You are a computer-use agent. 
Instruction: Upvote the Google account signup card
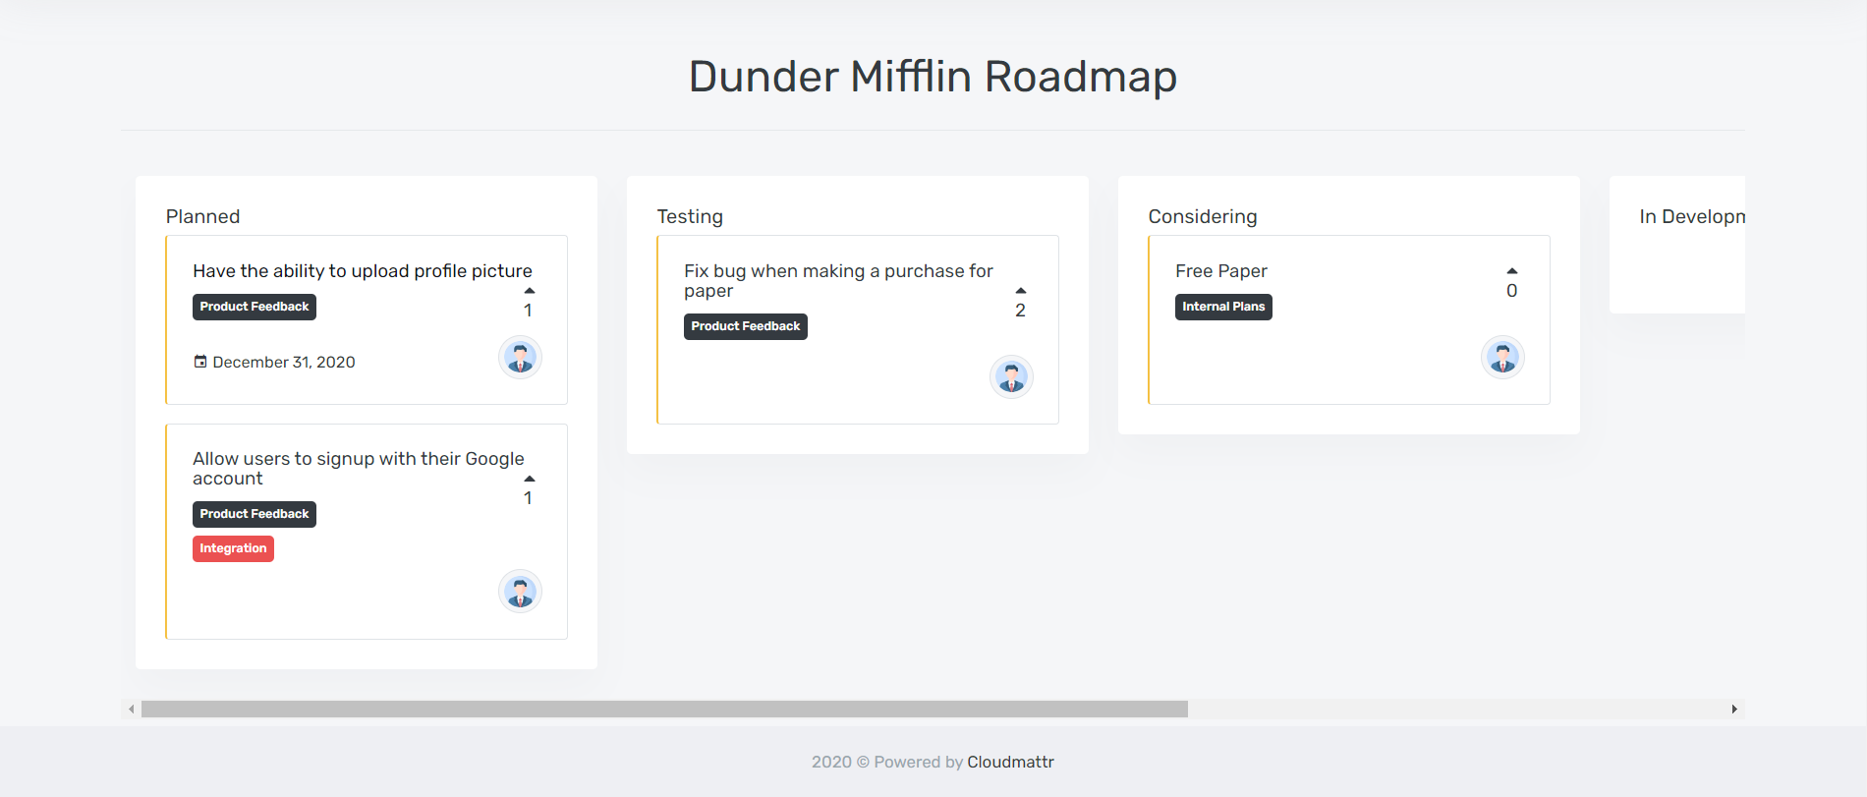pos(529,479)
